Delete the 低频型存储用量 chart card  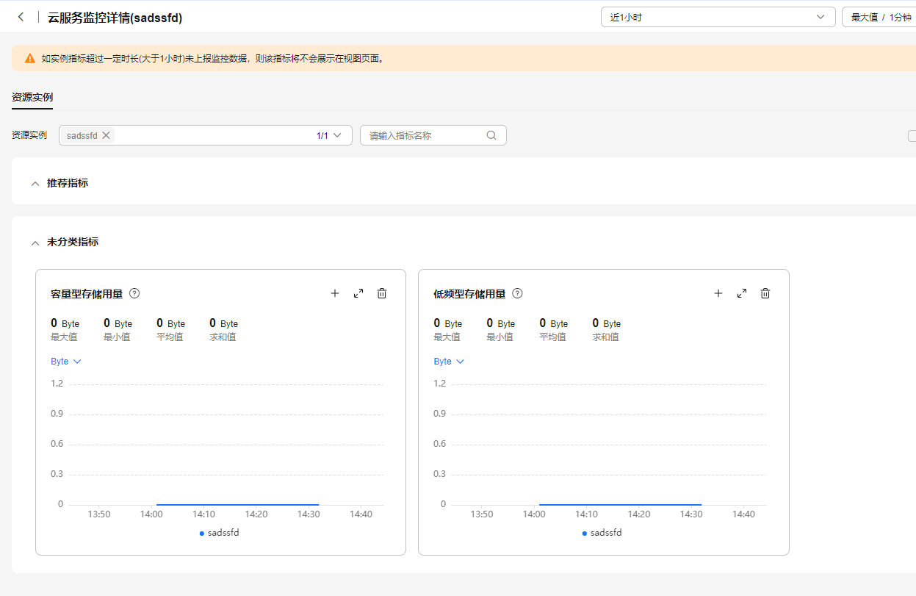click(765, 293)
